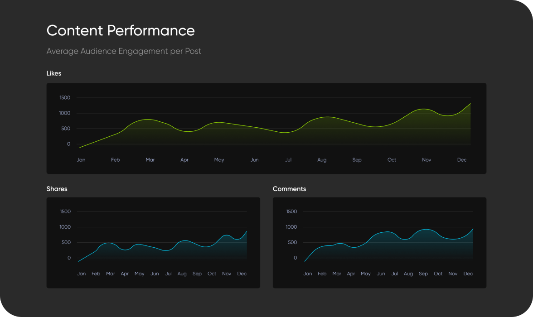The width and height of the screenshot is (533, 317).
Task: Click the Content Performance heading
Action: [121, 31]
